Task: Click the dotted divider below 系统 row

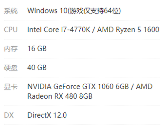Action: pos(82,20)
